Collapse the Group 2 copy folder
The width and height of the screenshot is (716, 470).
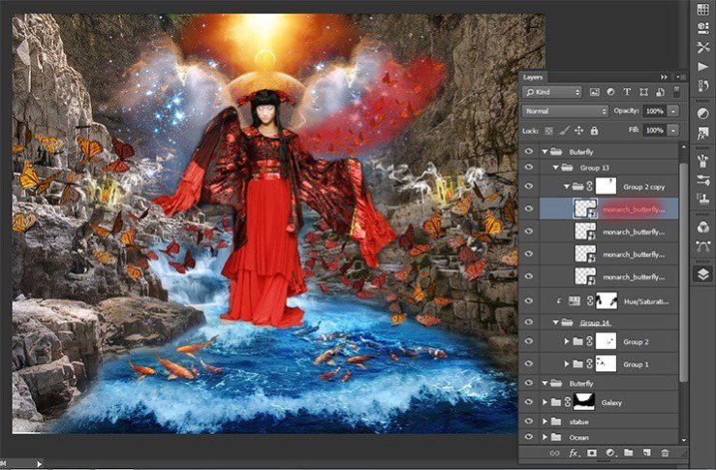(x=567, y=187)
